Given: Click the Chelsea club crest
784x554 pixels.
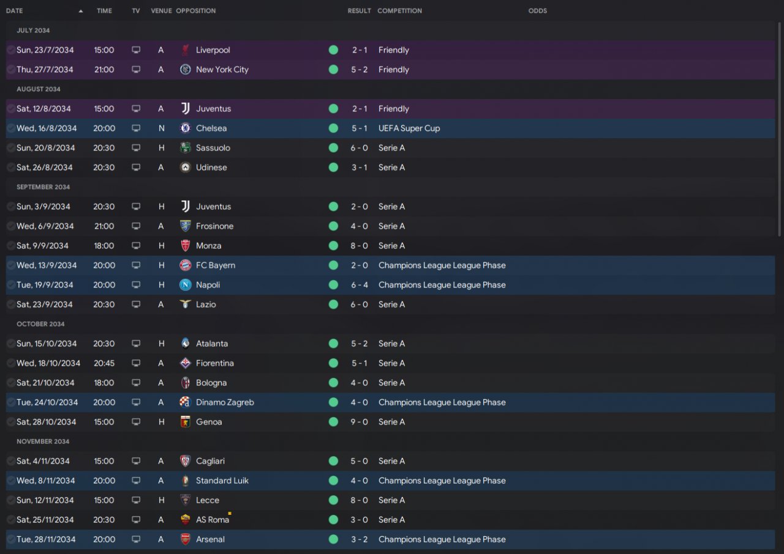Looking at the screenshot, I should pos(186,128).
